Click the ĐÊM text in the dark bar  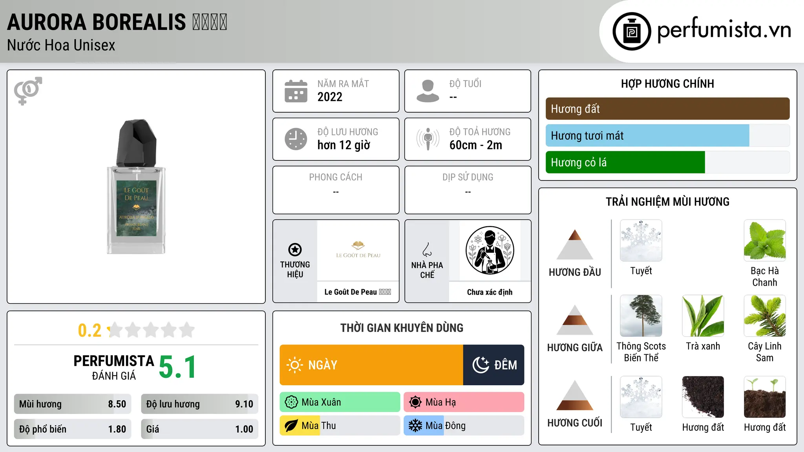(506, 365)
